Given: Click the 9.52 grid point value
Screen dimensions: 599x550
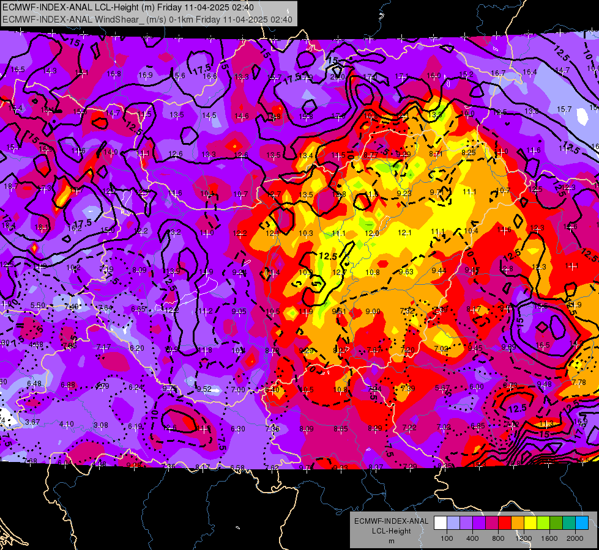Looking at the screenshot, I should (x=204, y=389).
